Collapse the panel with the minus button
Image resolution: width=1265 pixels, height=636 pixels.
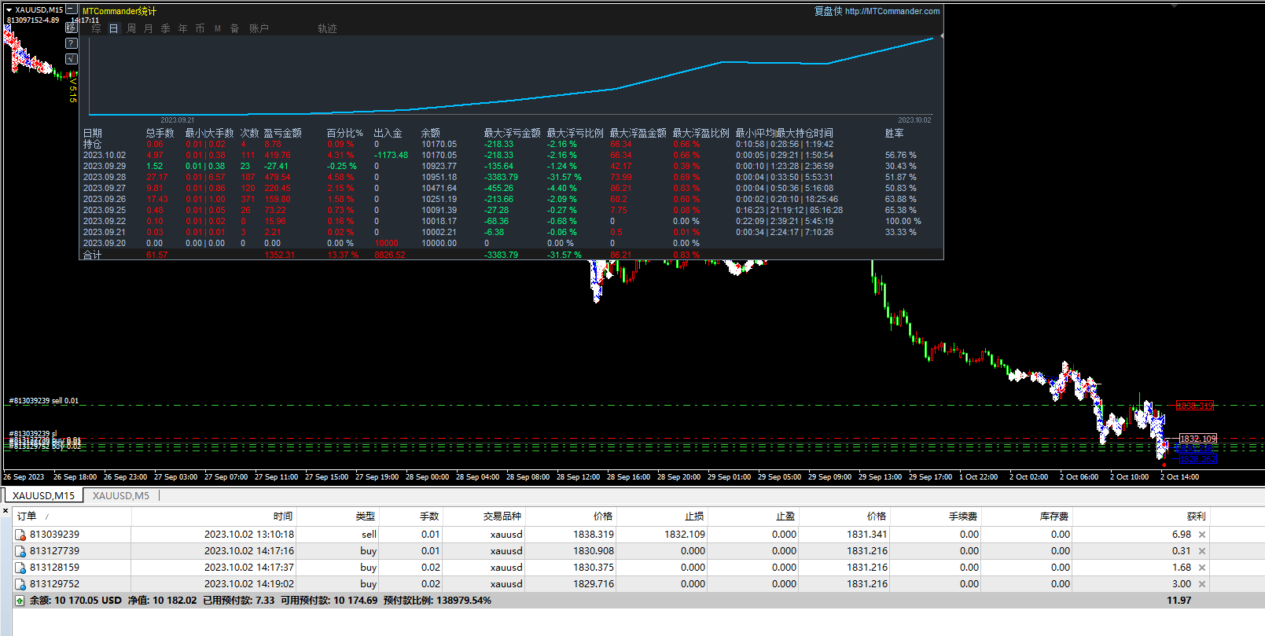[x=70, y=10]
